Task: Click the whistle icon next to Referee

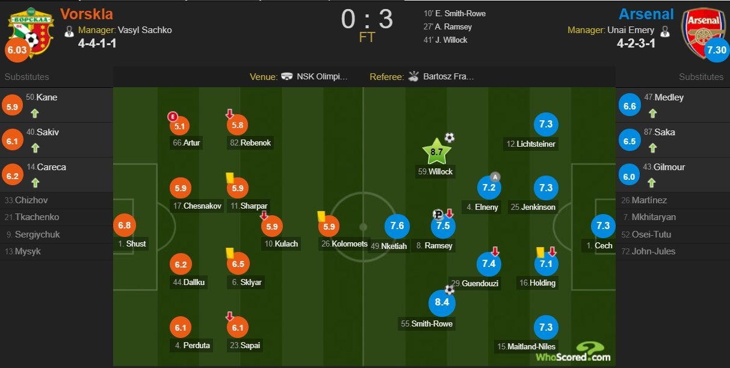Action: [x=413, y=76]
